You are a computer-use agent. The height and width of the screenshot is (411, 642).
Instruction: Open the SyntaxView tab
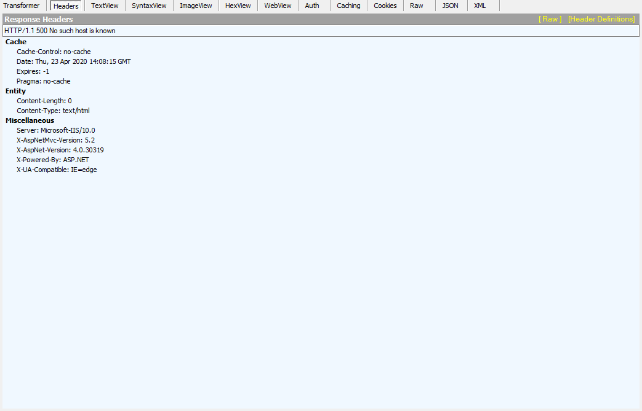coord(148,6)
